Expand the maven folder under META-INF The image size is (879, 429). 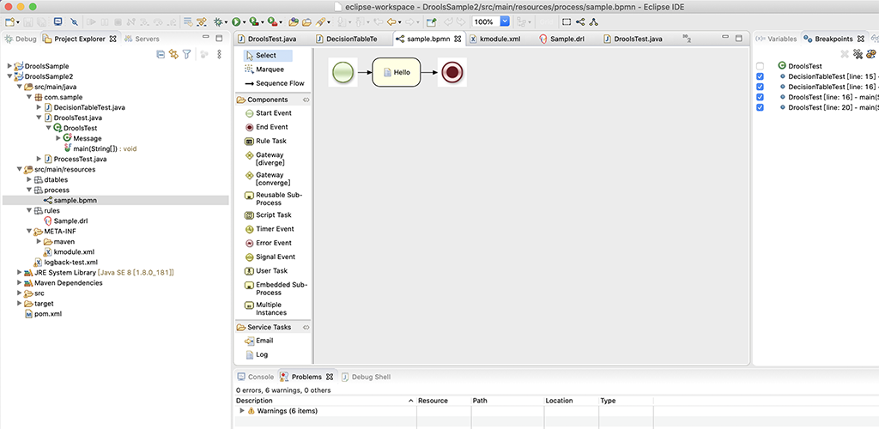39,242
